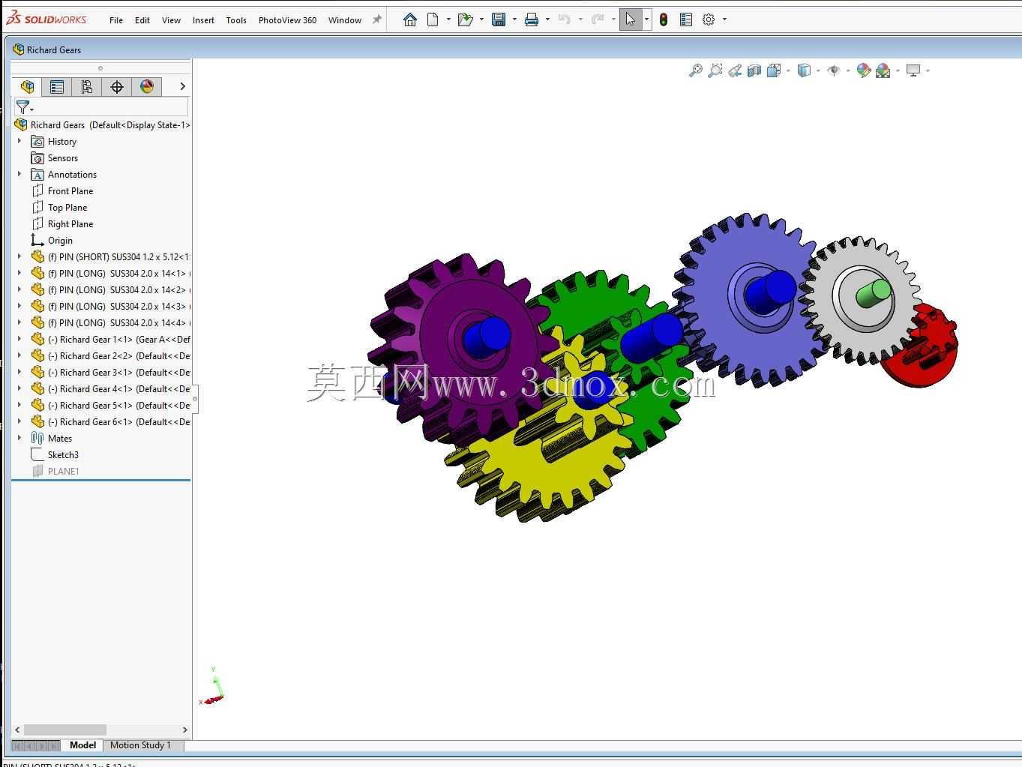
Task: Expand Richard Gear 1<1> component
Action: pyautogui.click(x=19, y=339)
